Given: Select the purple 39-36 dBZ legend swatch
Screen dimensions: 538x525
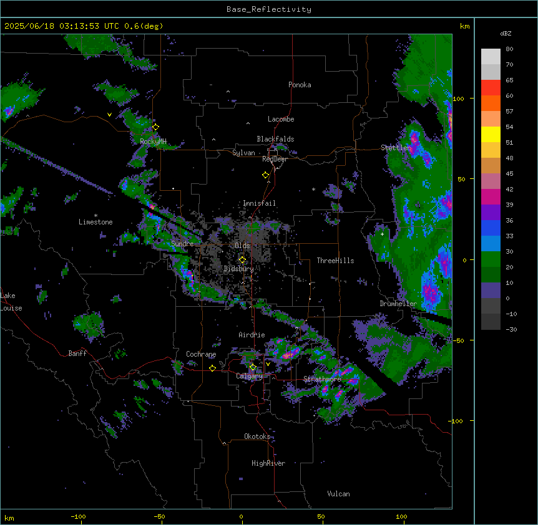Looking at the screenshot, I should (x=491, y=213).
